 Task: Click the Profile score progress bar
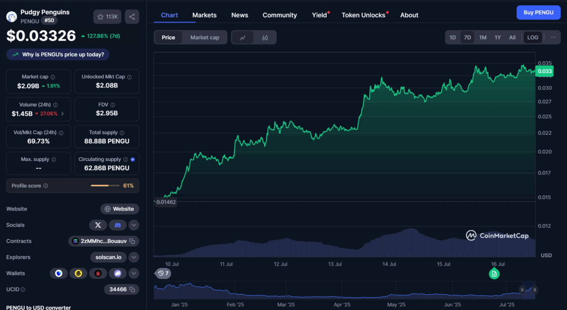tap(105, 186)
